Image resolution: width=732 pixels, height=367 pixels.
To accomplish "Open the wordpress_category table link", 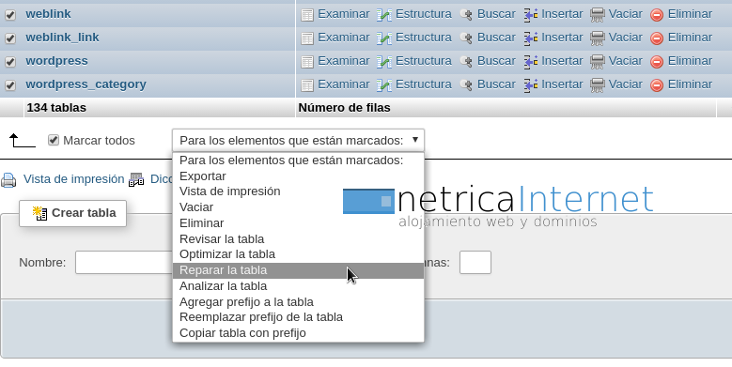I will click(86, 84).
